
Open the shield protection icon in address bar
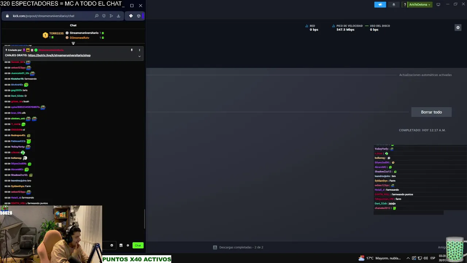[x=104, y=16]
